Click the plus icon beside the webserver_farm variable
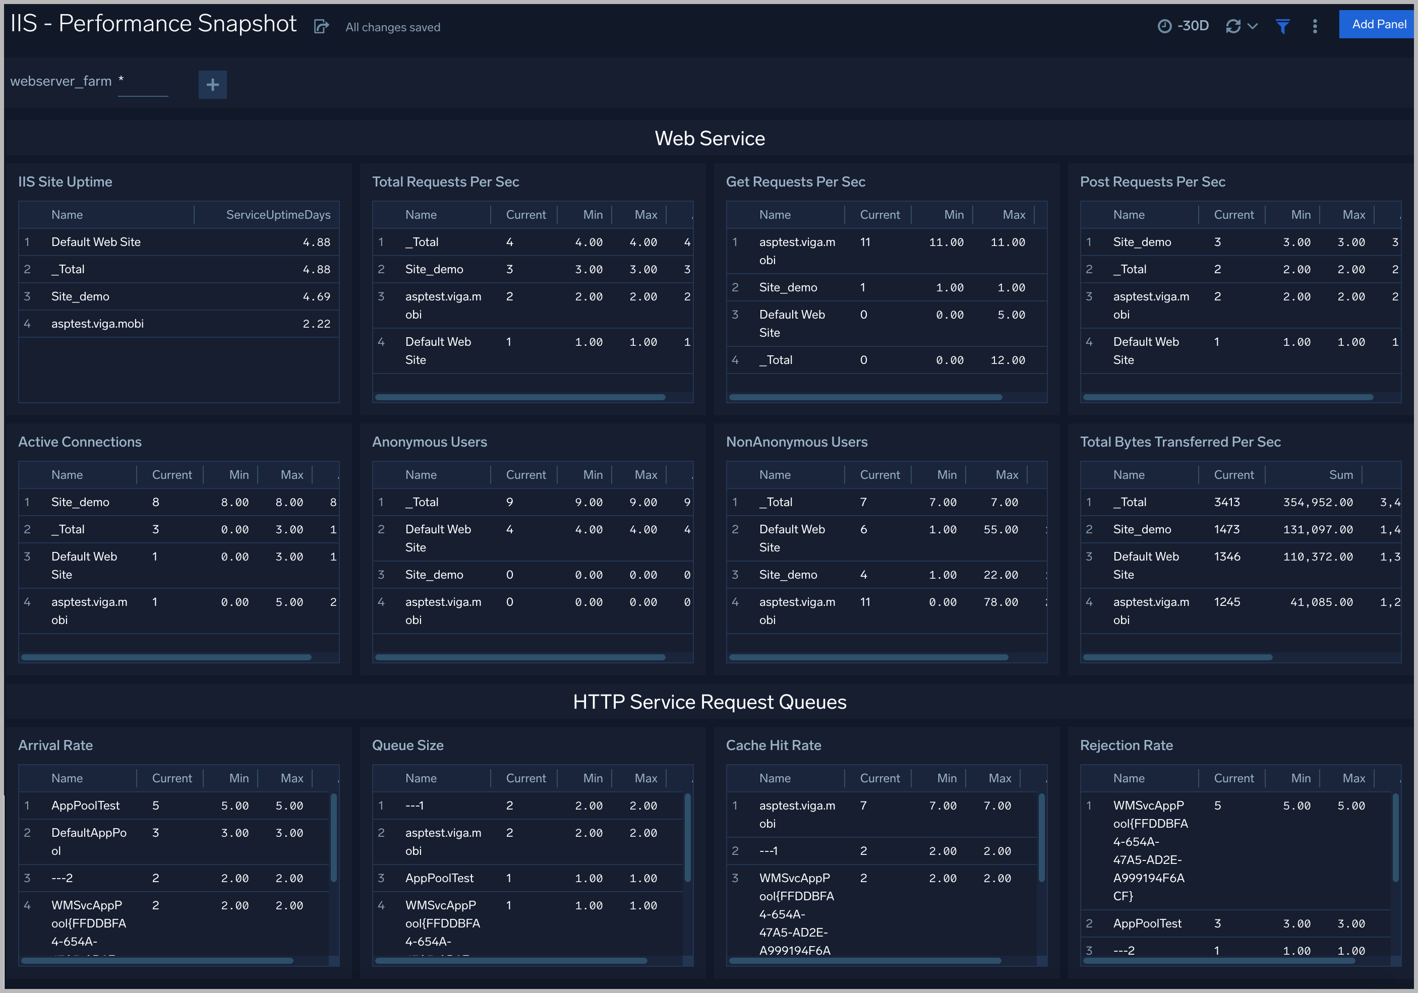 (x=212, y=84)
